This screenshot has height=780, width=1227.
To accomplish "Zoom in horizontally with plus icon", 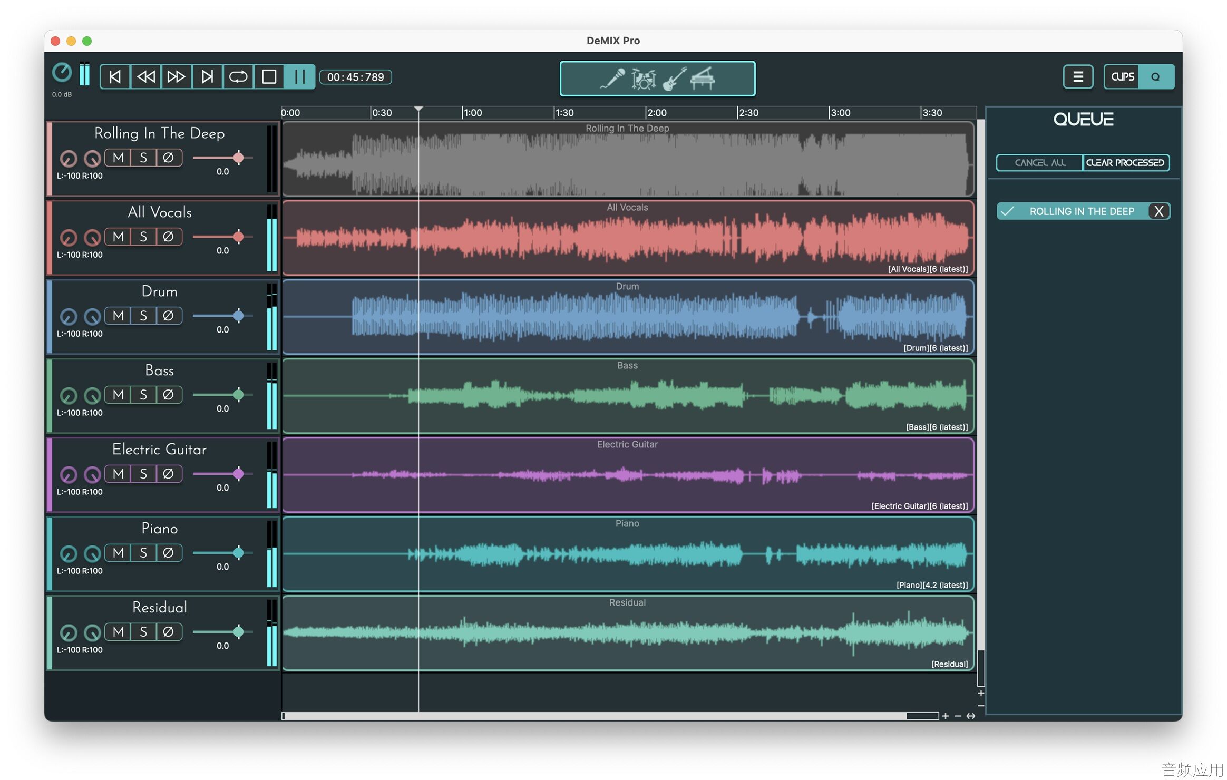I will (x=946, y=716).
